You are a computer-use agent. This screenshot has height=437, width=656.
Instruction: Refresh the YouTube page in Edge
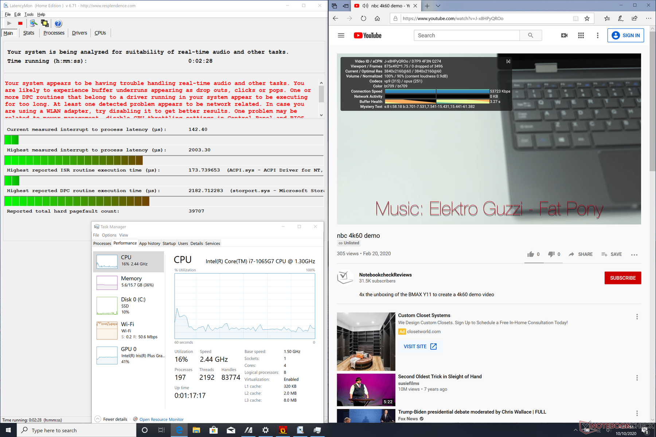[363, 19]
